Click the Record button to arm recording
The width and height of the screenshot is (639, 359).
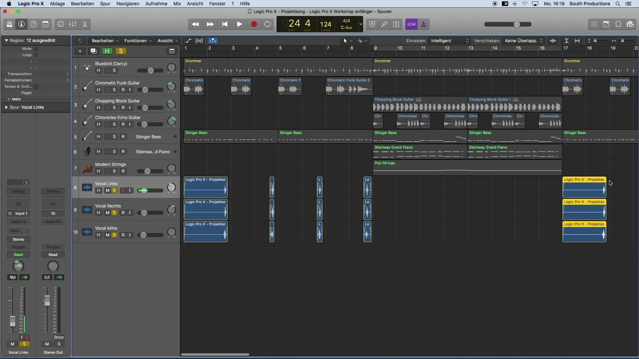point(254,24)
